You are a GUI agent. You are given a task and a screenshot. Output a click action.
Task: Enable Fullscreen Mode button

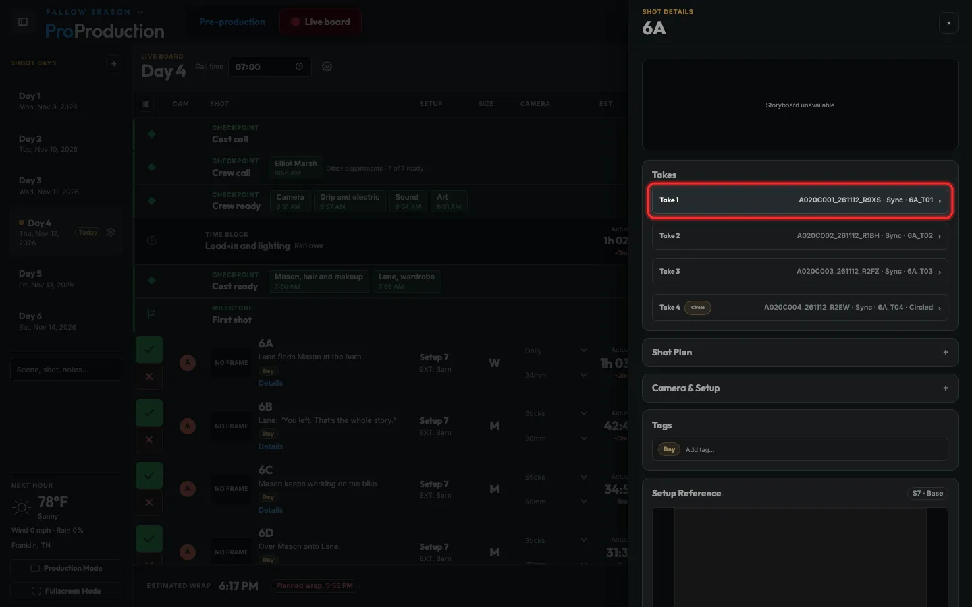66,591
